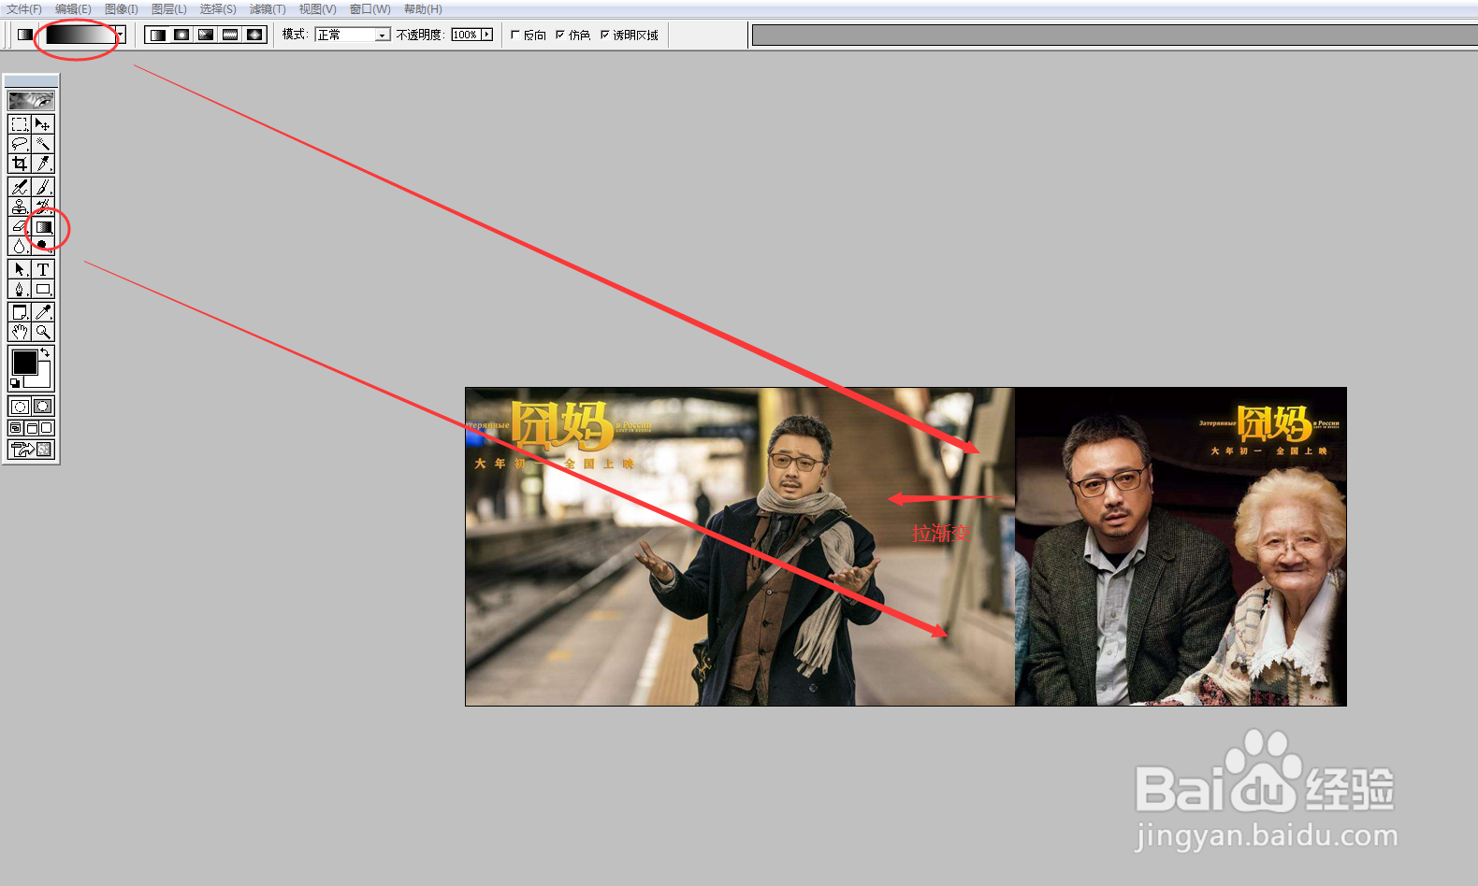The height and width of the screenshot is (886, 1478).
Task: Select the Move tool
Action: [43, 124]
